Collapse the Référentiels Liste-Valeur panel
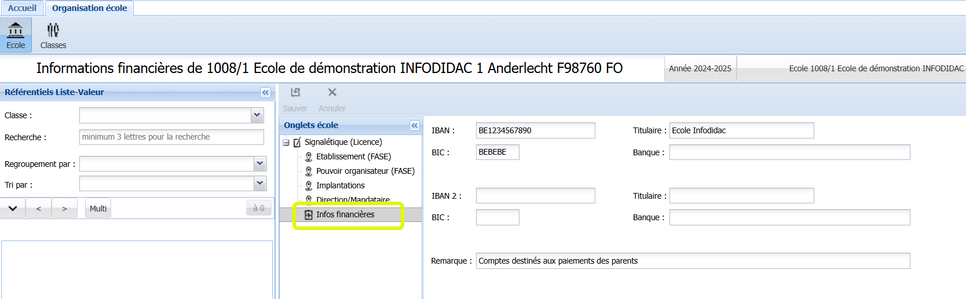966x299 pixels. coord(265,92)
